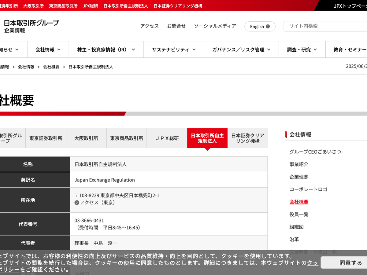
Task: Open 役員一覧 from the side menu
Action: 299,215
